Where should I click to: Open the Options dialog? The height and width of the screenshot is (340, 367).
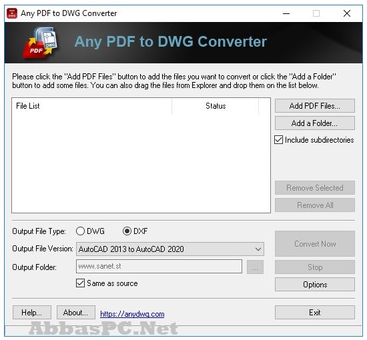(314, 285)
